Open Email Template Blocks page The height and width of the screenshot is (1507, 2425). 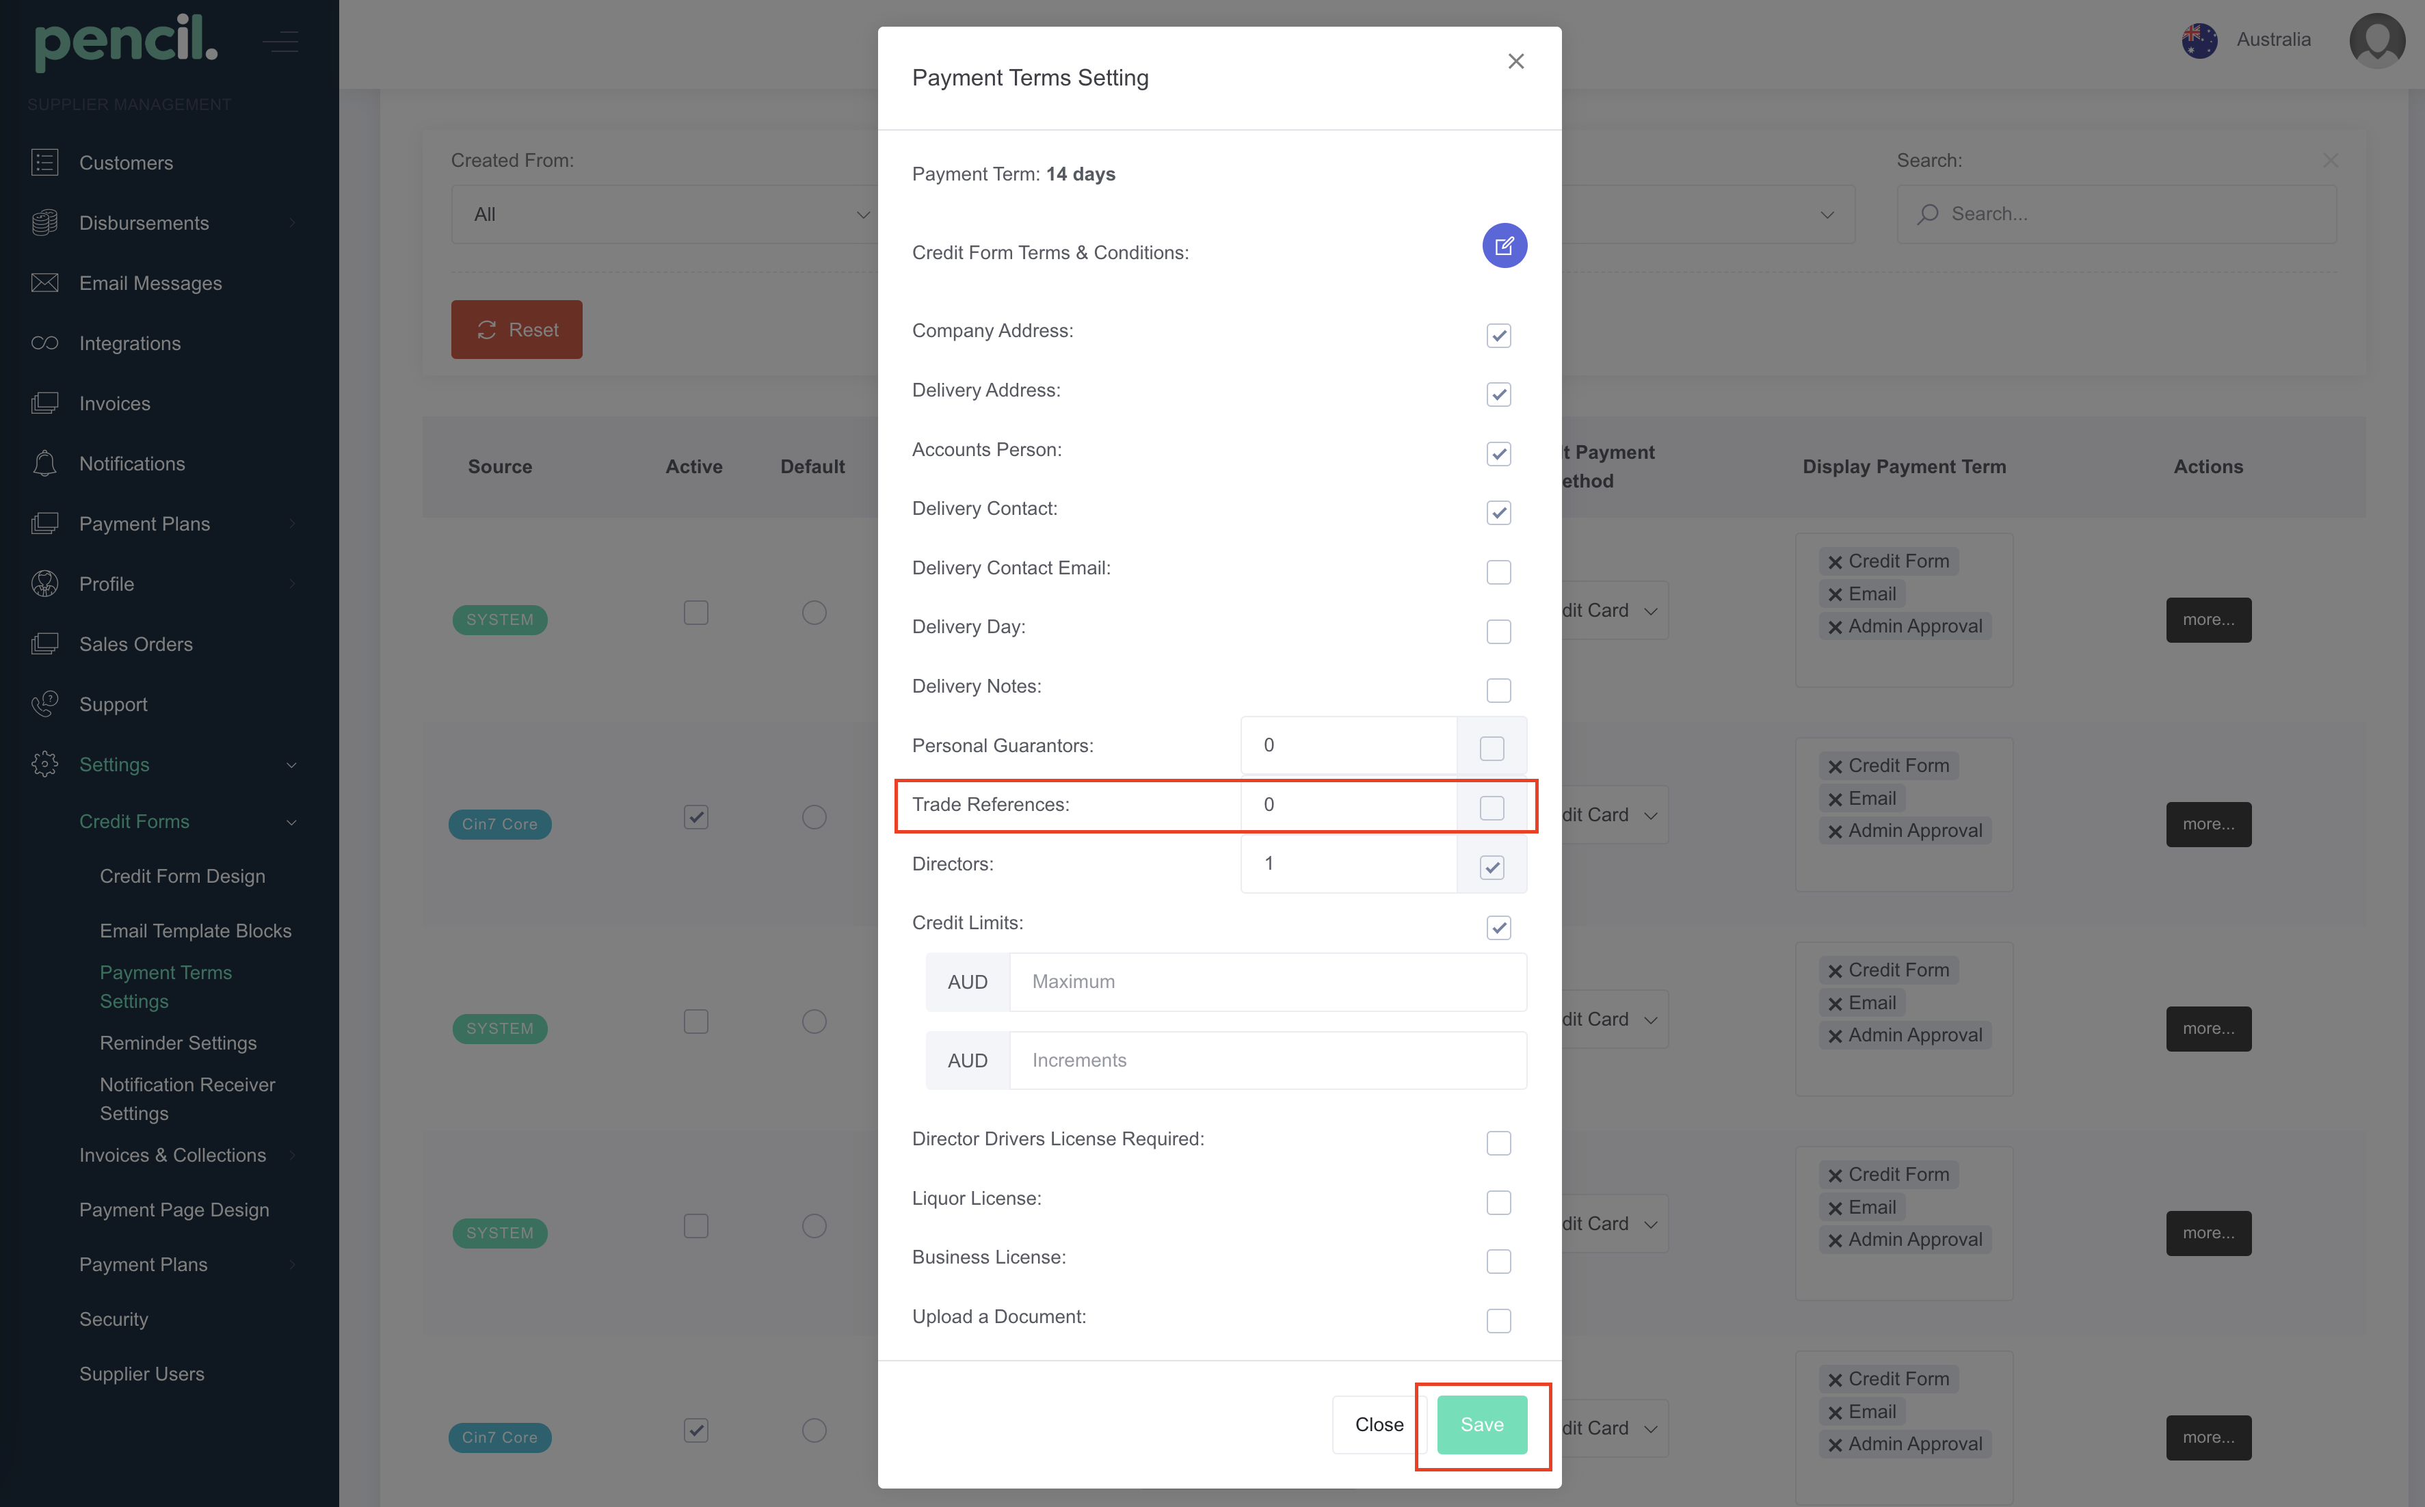click(x=196, y=931)
